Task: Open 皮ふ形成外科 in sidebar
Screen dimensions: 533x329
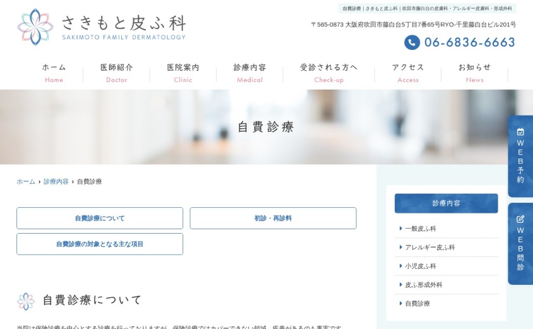Action: pos(424,285)
